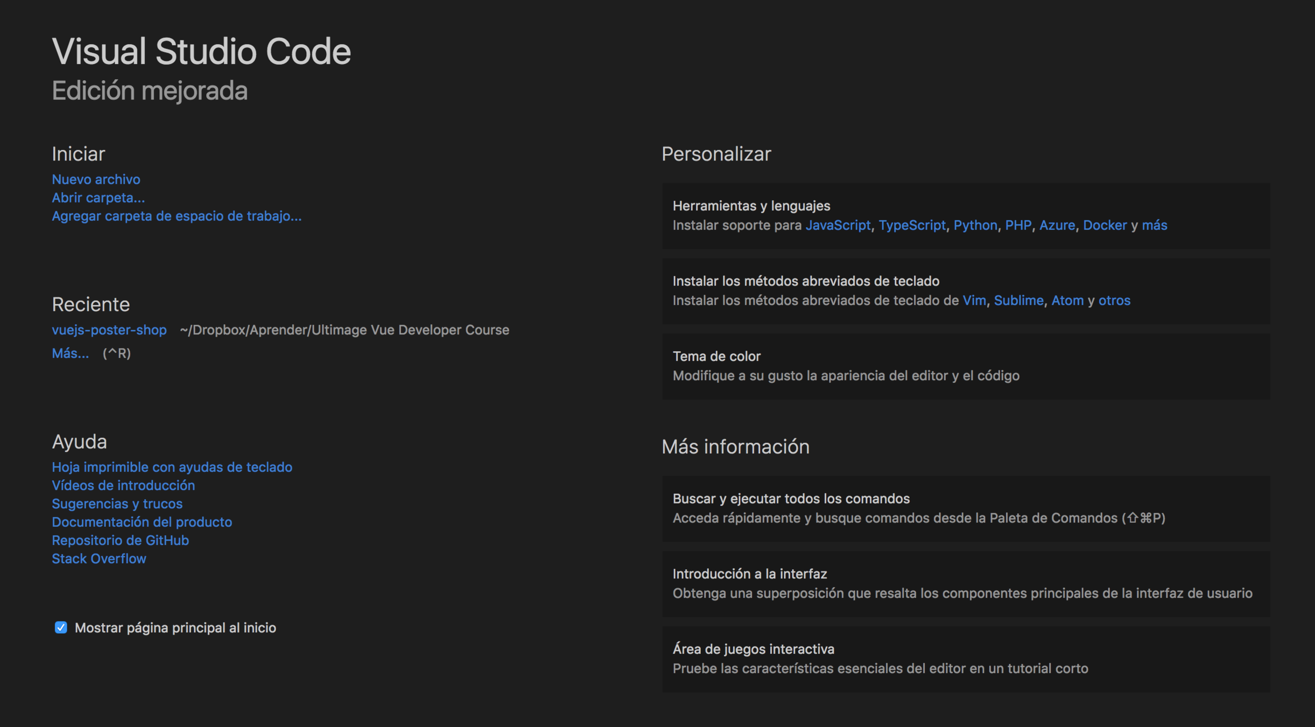Click the 'Más...' recent items link
Viewport: 1315px width, 727px height.
(71, 353)
